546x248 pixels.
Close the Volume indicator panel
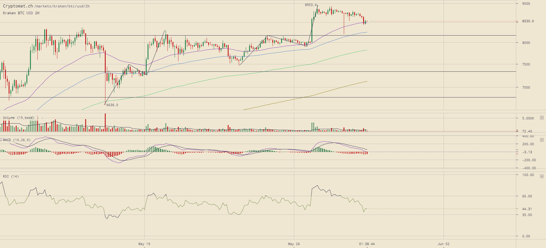[542, 118]
